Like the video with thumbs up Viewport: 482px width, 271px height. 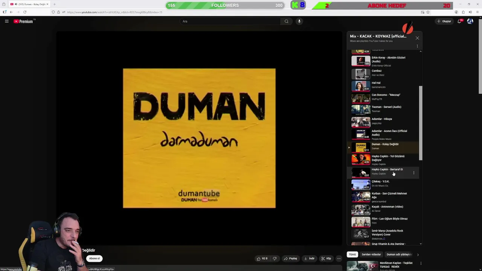point(262,259)
